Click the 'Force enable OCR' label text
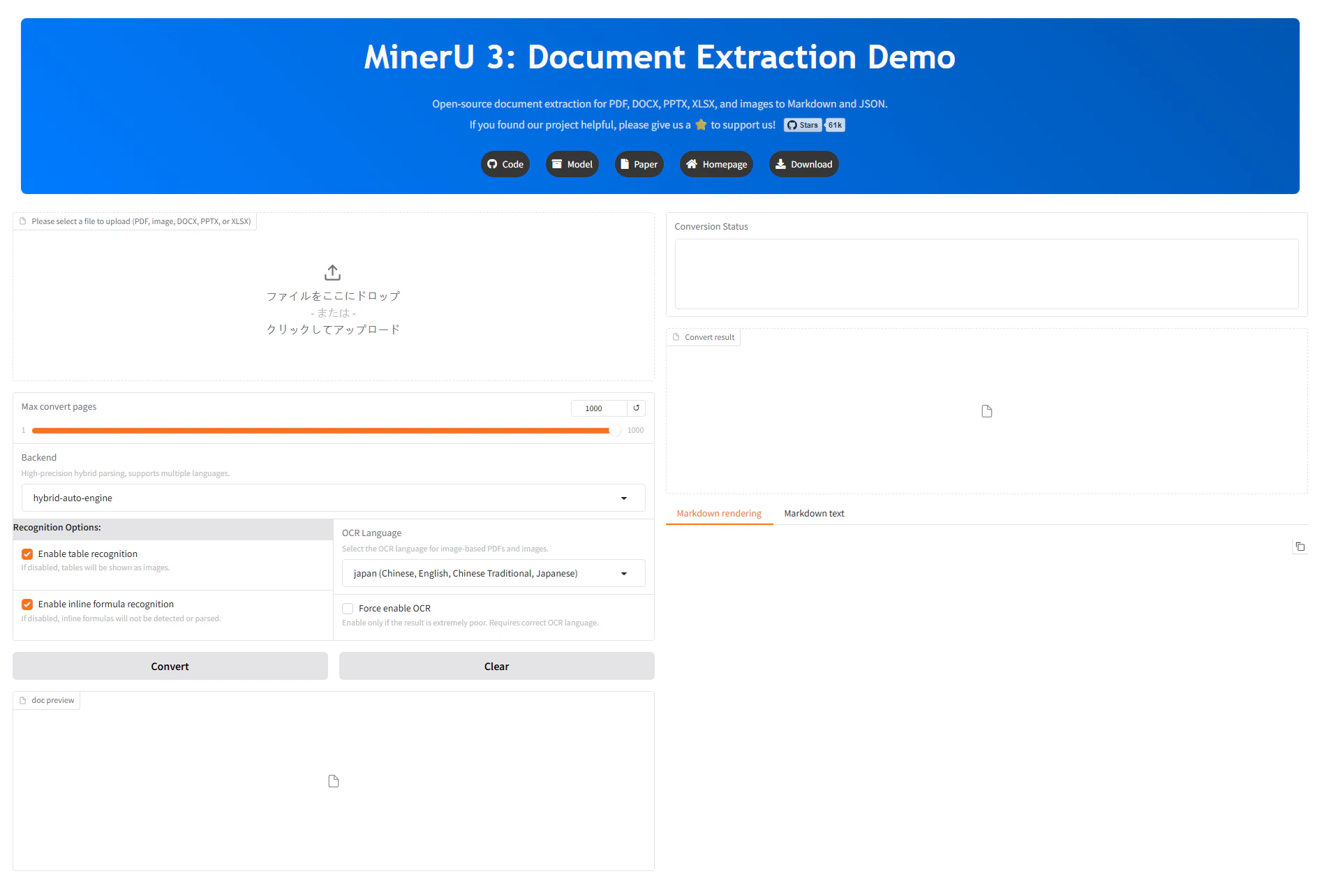This screenshot has width=1322, height=883. 394,609
